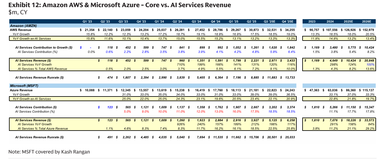The width and height of the screenshot is (381, 159).
Task: Click the Q1 '23 column header
Action: click(x=87, y=21)
